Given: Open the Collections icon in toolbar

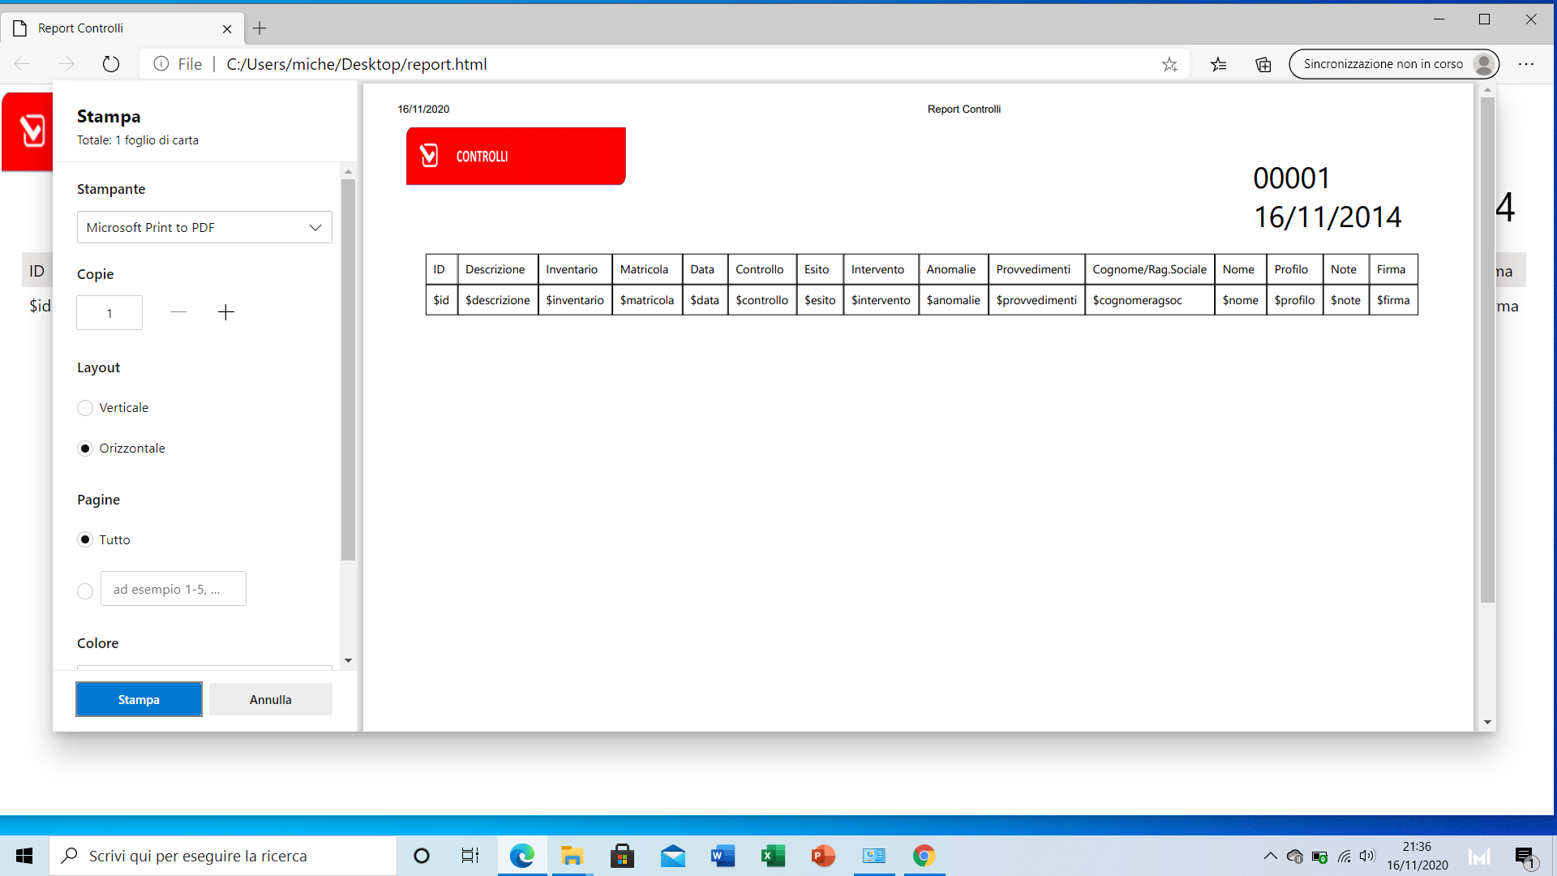Looking at the screenshot, I should 1263,64.
